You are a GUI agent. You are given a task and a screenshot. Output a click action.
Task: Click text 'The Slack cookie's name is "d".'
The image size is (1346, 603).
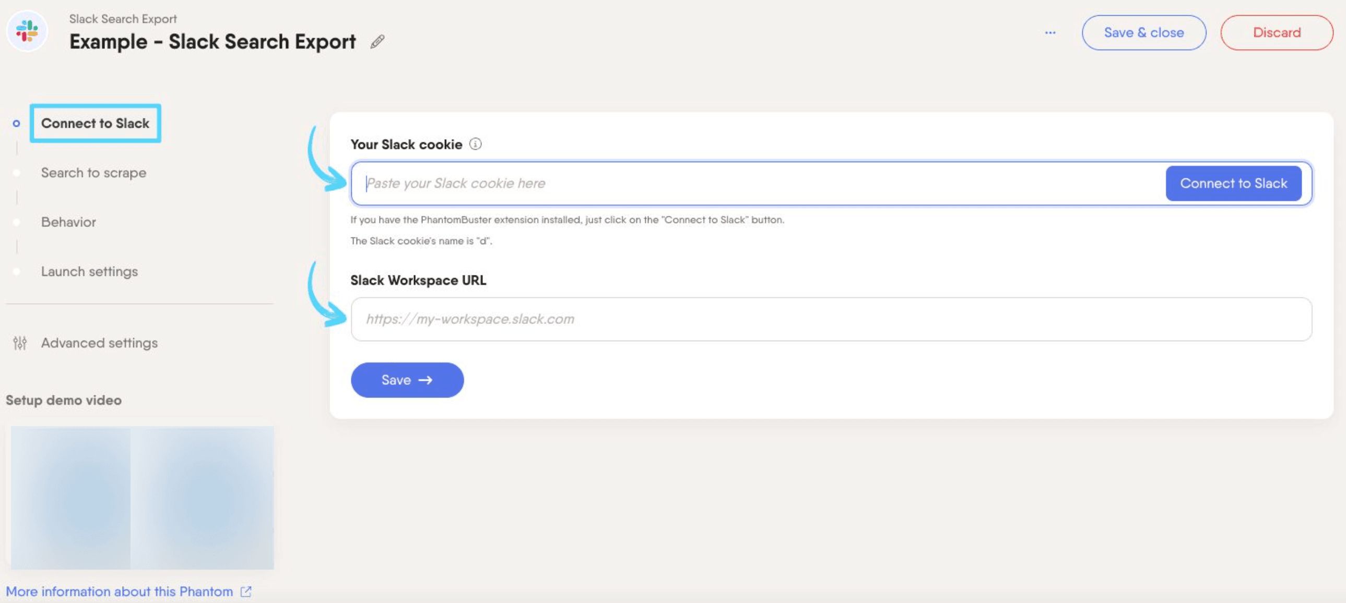click(x=421, y=240)
